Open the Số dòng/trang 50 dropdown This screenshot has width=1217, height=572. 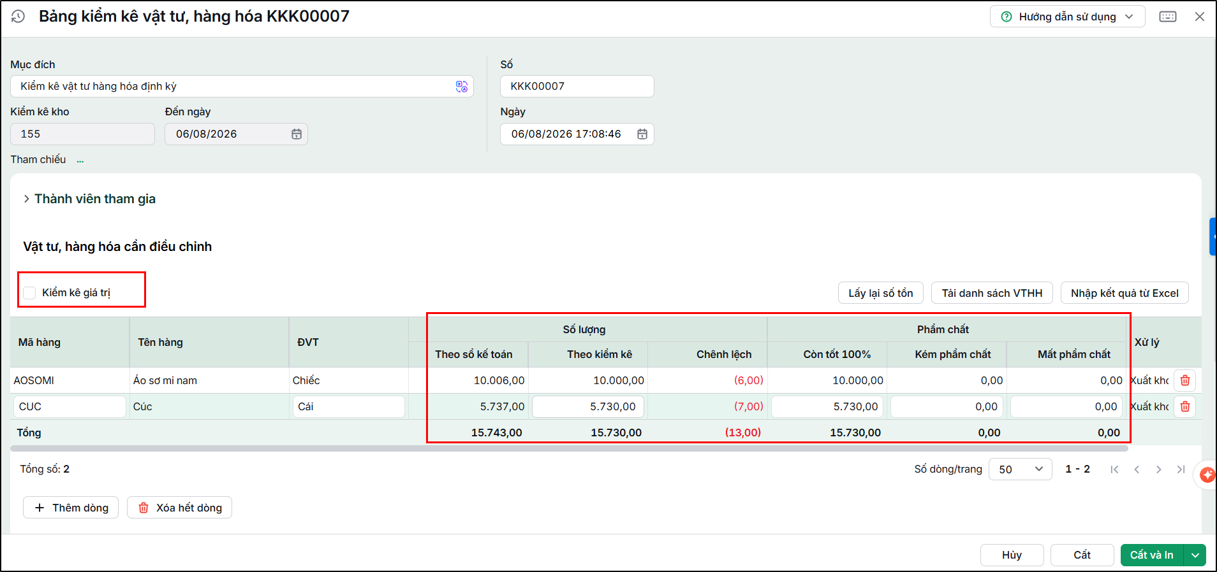tap(1020, 469)
